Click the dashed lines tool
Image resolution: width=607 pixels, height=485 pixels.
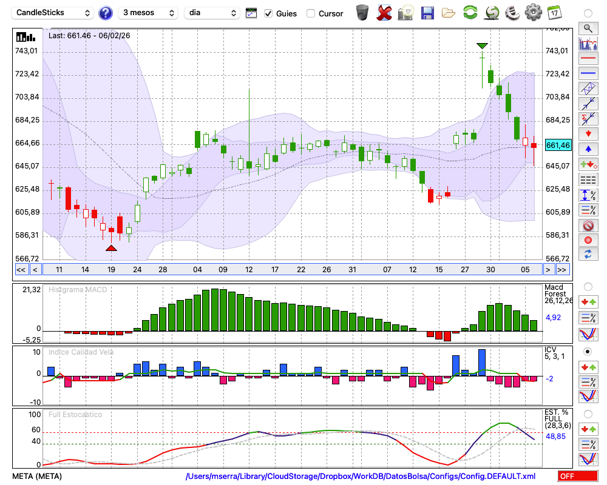(588, 180)
